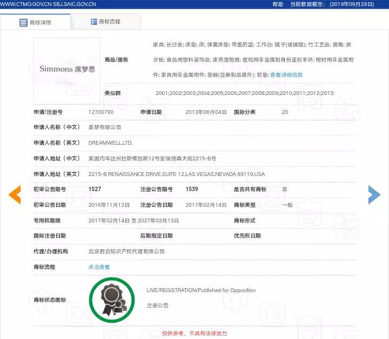Click the 类似群 code list starting 2001

tap(244, 93)
